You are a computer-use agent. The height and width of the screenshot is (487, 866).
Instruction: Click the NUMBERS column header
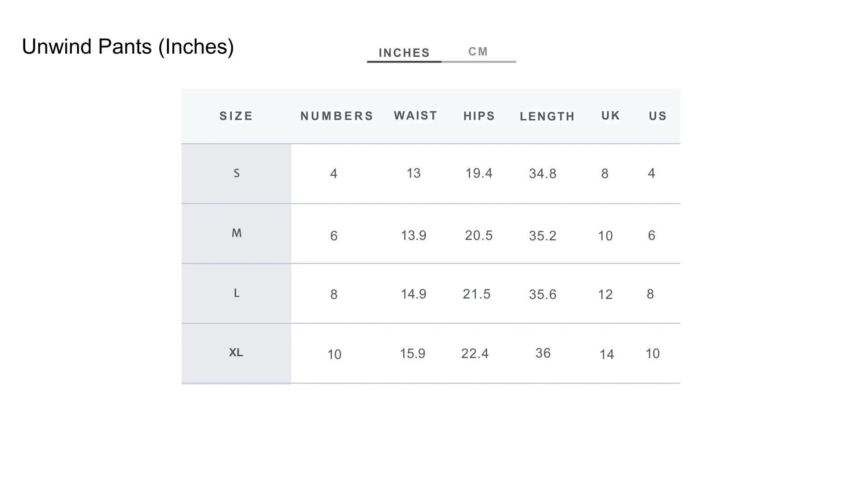point(337,116)
